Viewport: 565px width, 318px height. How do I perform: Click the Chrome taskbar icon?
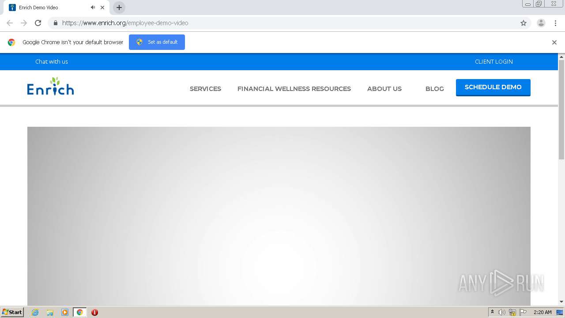[80, 312]
